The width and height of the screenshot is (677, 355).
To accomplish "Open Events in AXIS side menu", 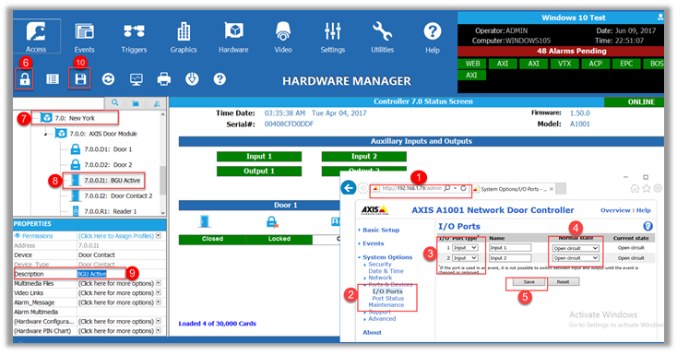I will pos(373,243).
